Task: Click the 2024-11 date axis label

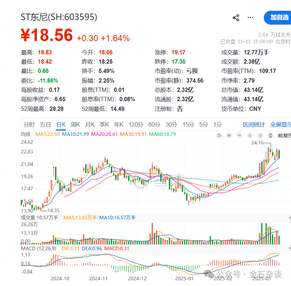Action: pos(98,278)
